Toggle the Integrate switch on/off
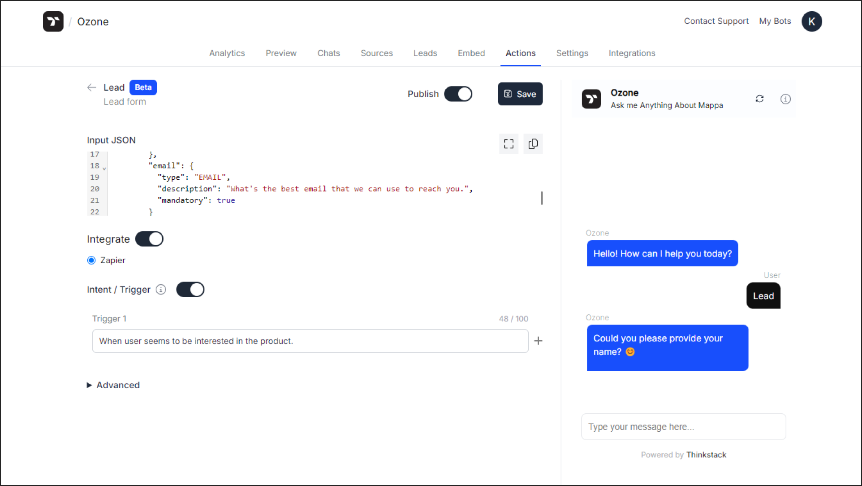The height and width of the screenshot is (486, 862). pos(149,238)
